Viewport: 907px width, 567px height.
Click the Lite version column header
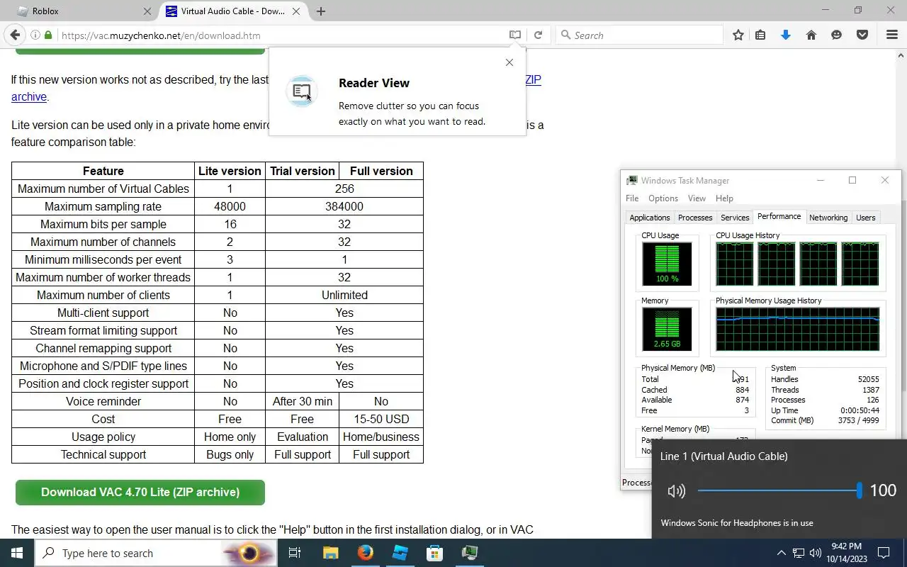(230, 171)
